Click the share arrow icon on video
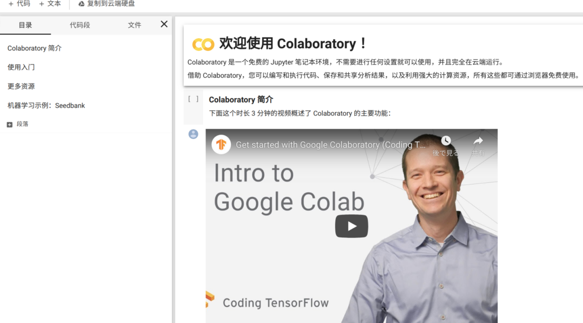 pyautogui.click(x=478, y=141)
